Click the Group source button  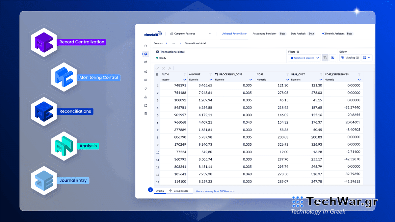click(x=179, y=191)
